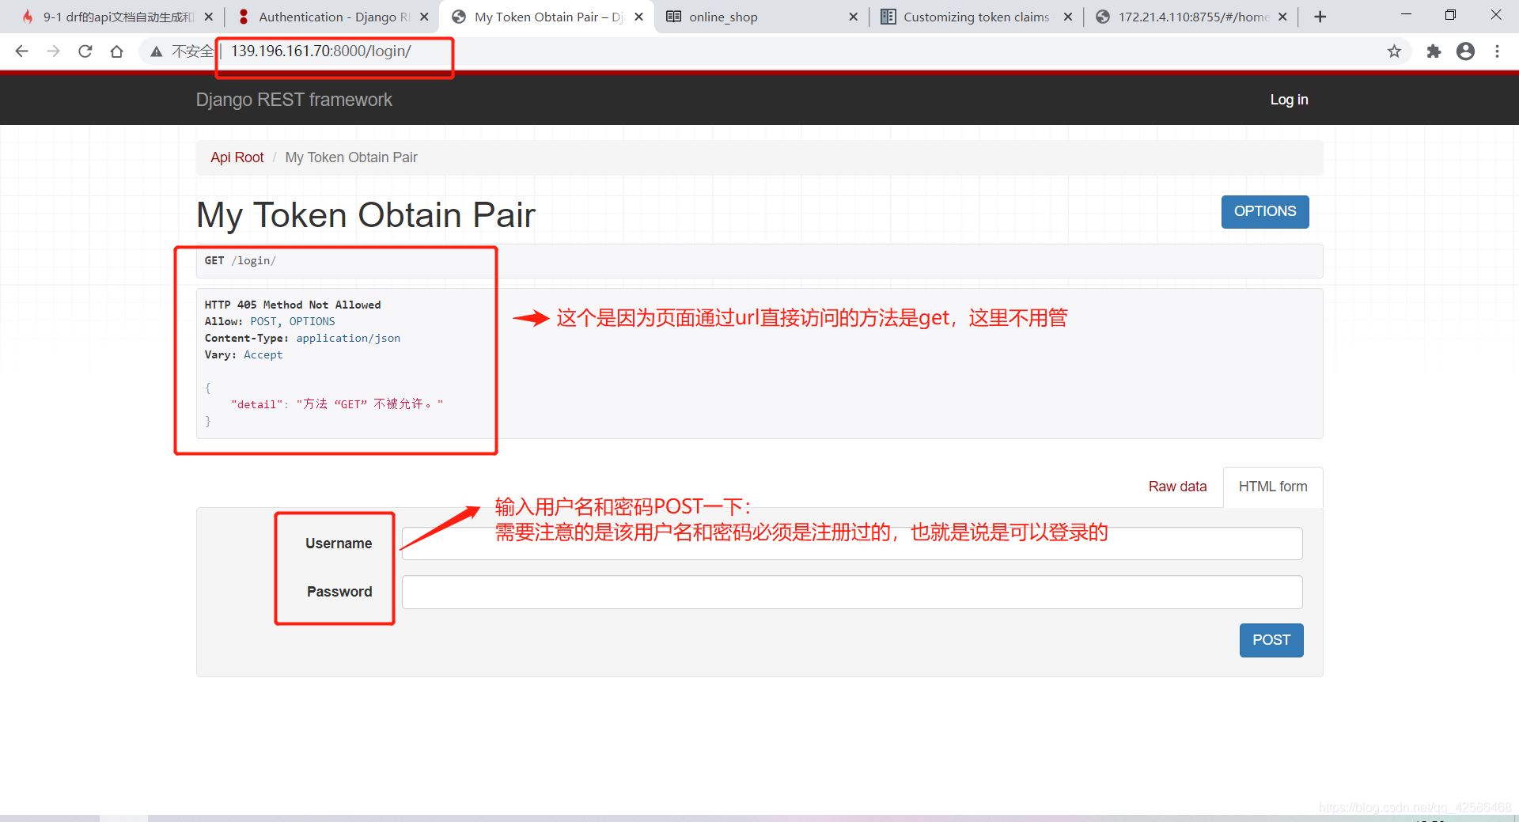Select the My Token Obtain Pair browser tab
Image resolution: width=1519 pixels, height=822 pixels.
coord(547,17)
